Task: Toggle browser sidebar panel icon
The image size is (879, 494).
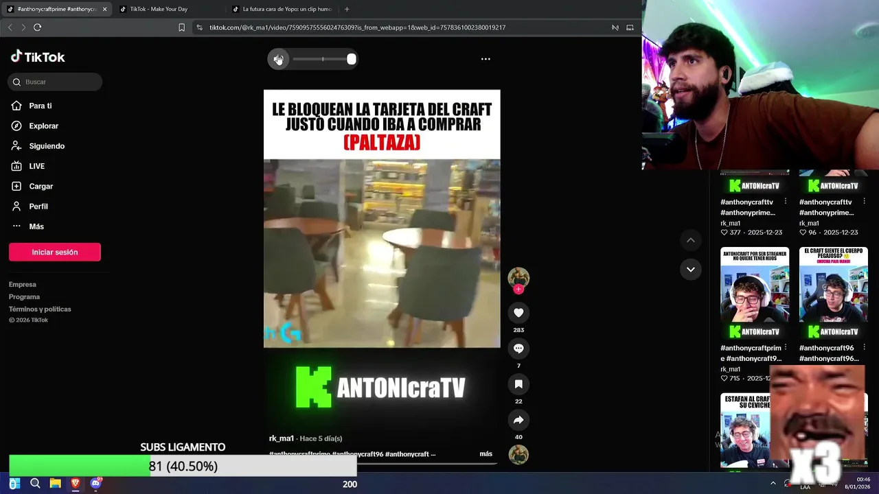Action: click(x=630, y=27)
